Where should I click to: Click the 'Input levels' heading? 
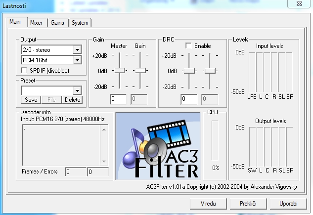(x=269, y=46)
